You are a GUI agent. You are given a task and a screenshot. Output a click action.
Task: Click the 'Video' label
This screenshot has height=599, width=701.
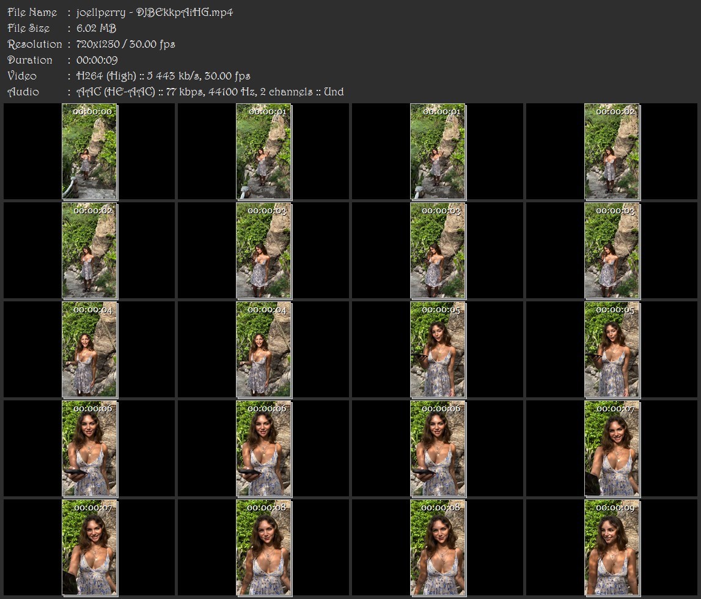tap(22, 76)
